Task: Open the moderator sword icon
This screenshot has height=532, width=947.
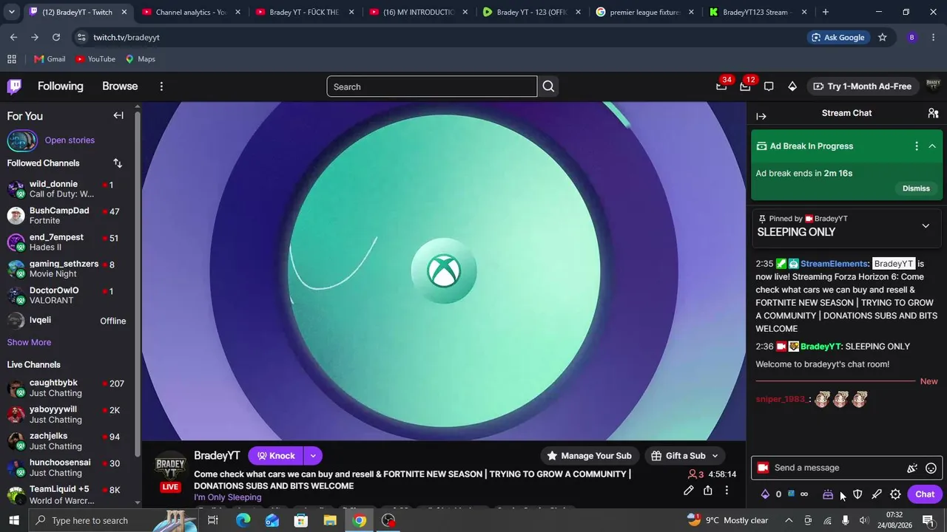Action: [x=877, y=494]
